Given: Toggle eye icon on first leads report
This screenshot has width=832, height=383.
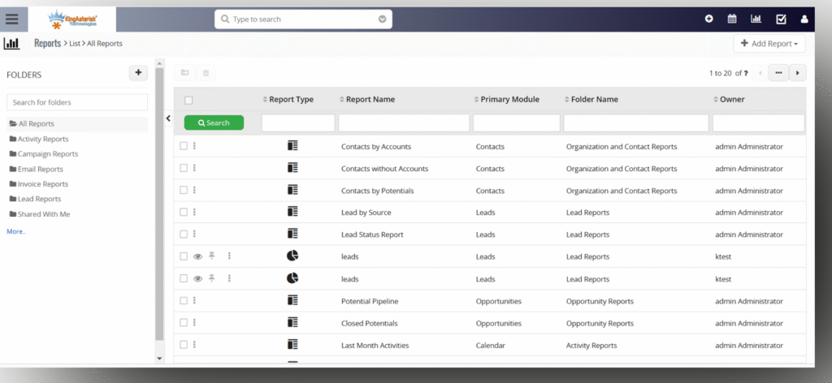Looking at the screenshot, I should (x=198, y=256).
